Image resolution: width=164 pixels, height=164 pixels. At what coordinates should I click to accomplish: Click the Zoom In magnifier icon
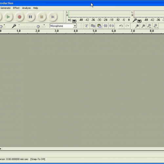(137, 26)
